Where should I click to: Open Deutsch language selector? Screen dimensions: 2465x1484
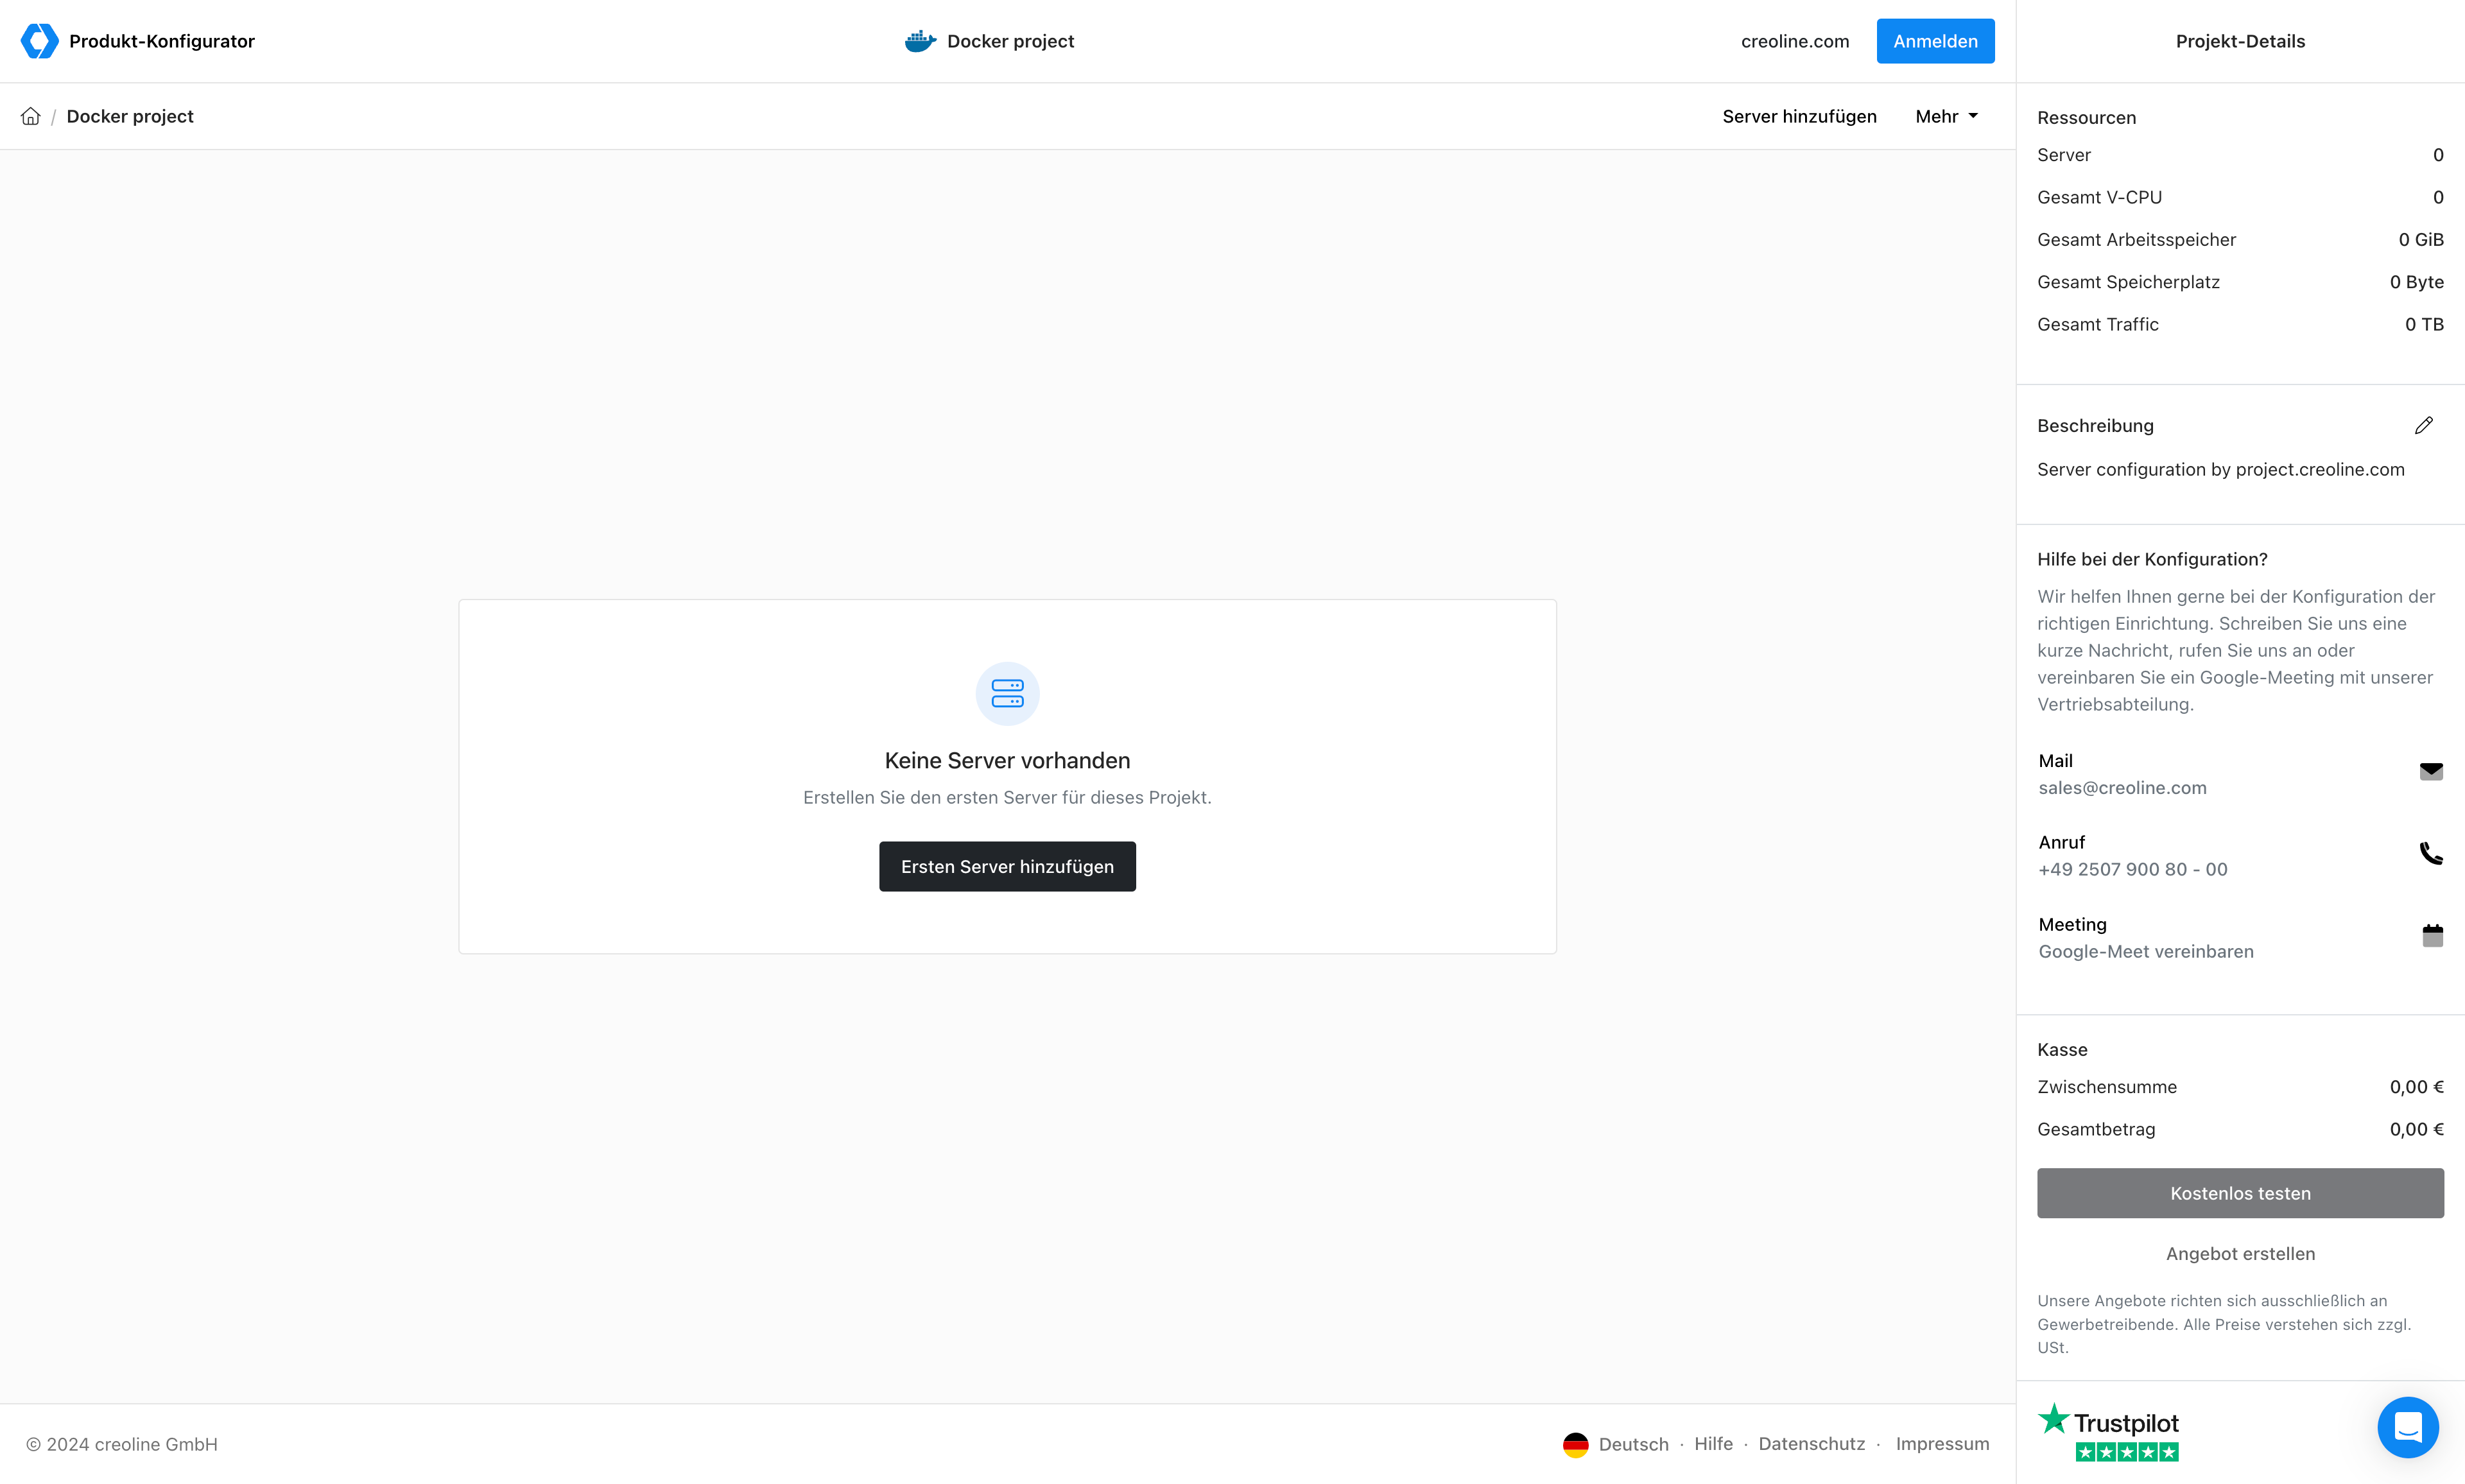click(x=1633, y=1444)
